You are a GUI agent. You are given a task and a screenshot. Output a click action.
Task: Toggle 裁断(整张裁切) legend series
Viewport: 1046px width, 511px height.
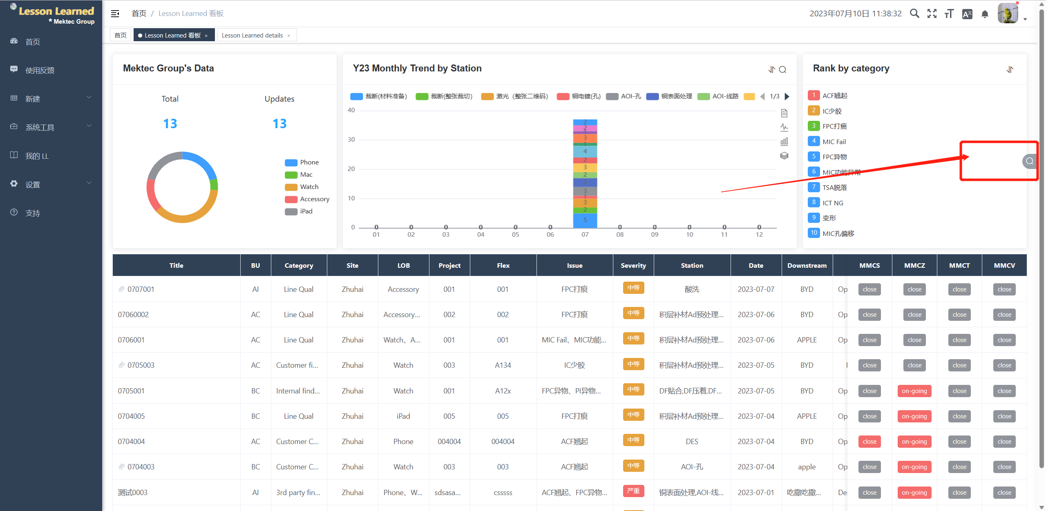[444, 96]
